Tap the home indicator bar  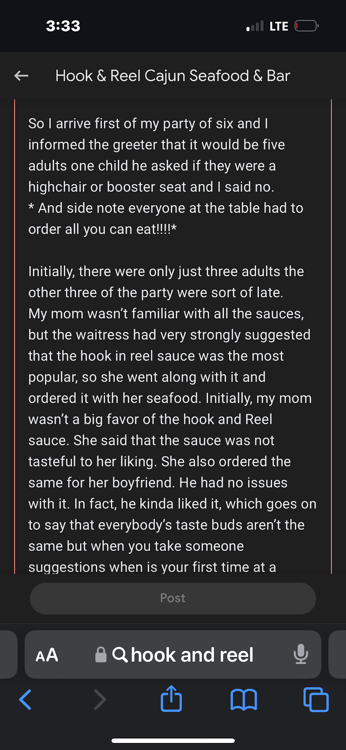173,741
